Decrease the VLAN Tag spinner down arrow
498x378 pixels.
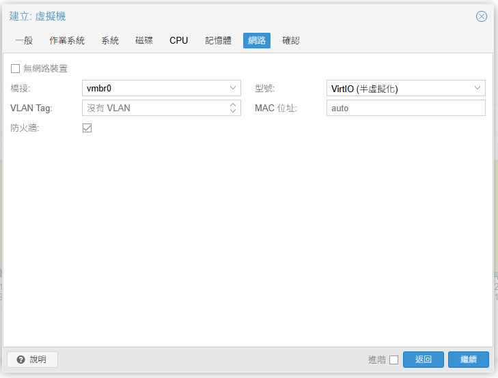pos(233,111)
